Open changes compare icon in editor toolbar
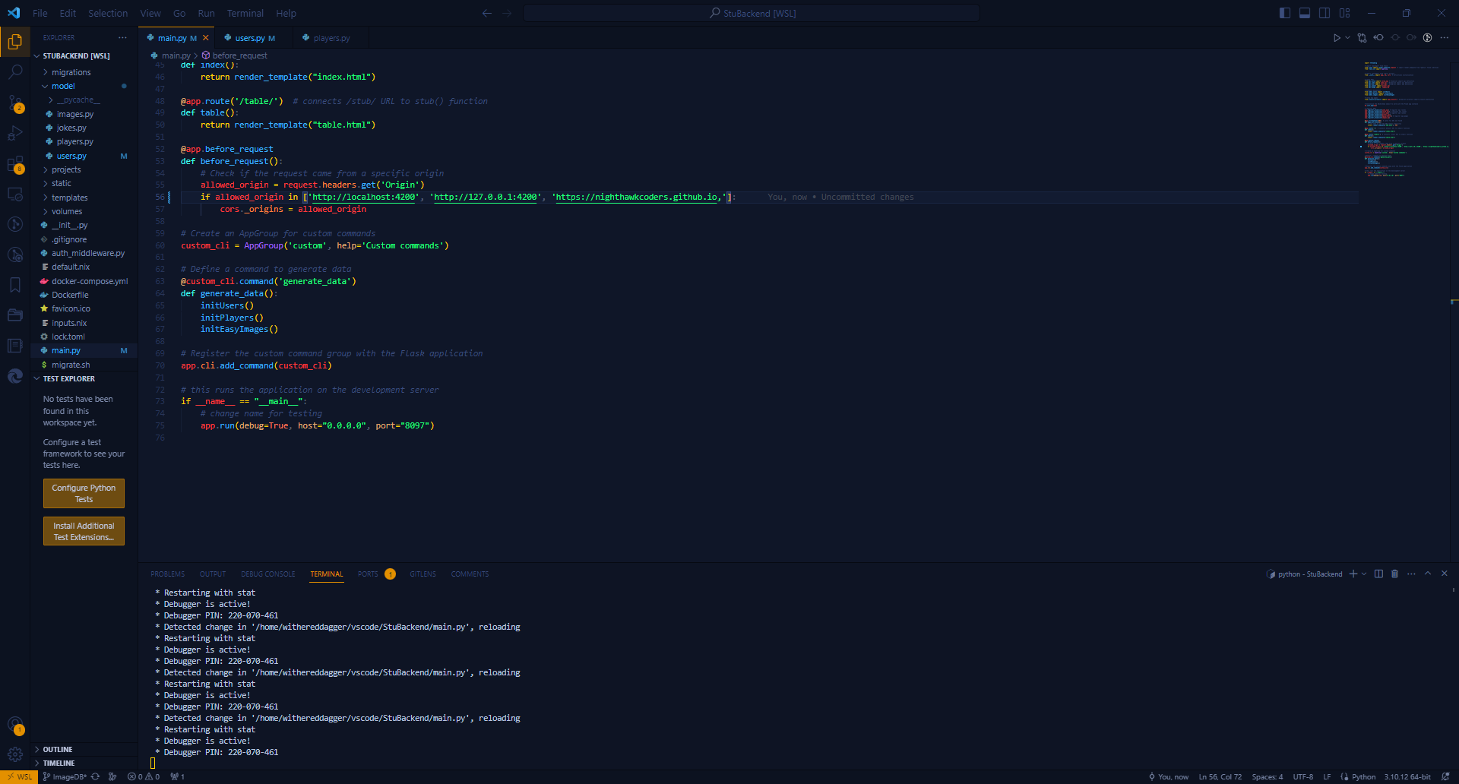 point(1362,38)
